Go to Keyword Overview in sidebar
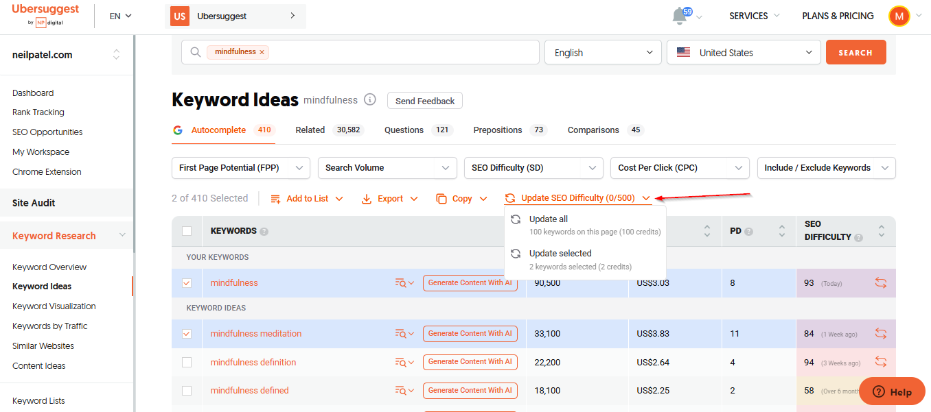Screen dimensions: 931x412 (x=49, y=267)
